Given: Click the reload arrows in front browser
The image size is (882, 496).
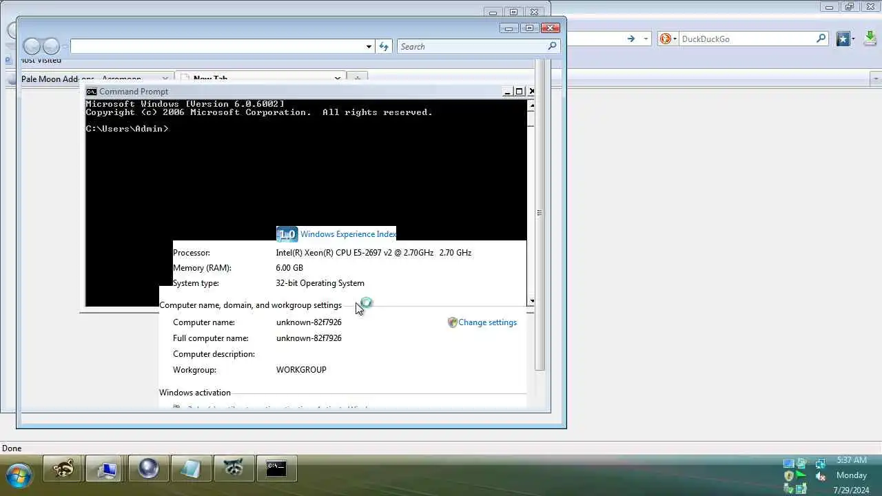Looking at the screenshot, I should click(384, 46).
